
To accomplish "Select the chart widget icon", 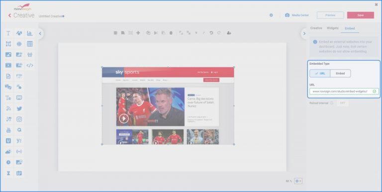I will coord(30,33).
